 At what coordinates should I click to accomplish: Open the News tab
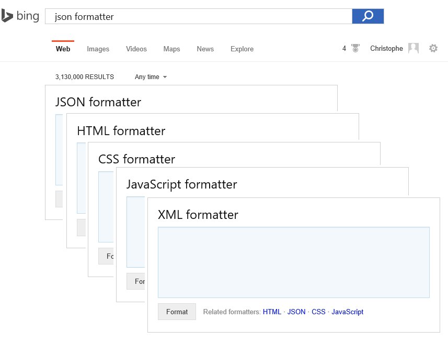pos(205,49)
